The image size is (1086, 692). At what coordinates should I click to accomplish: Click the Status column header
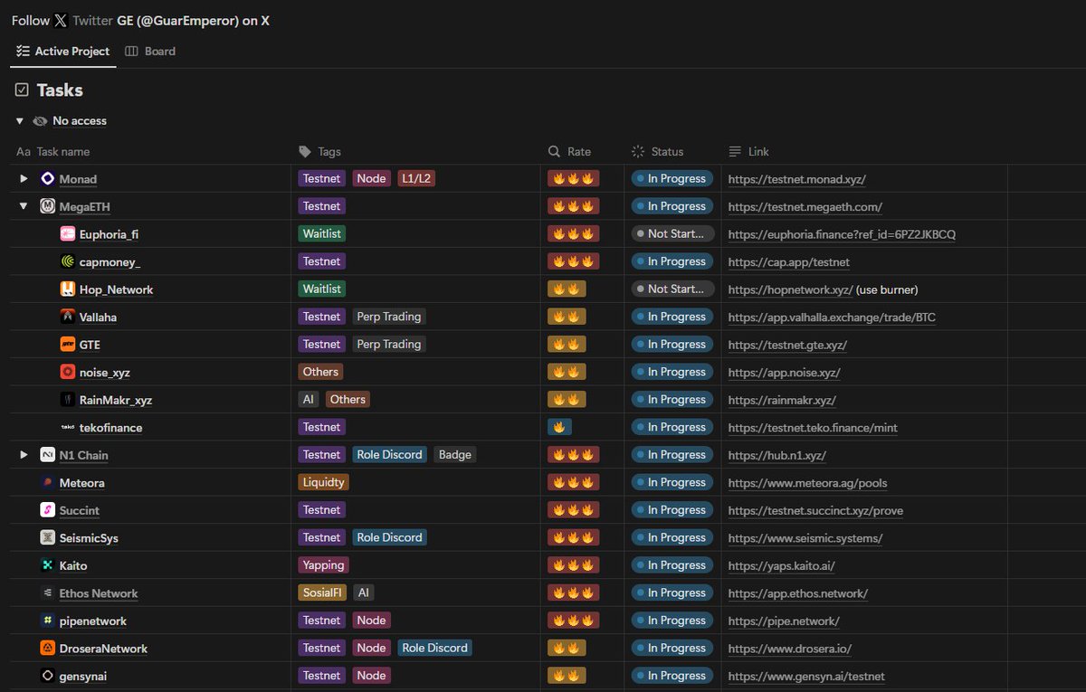tap(658, 152)
